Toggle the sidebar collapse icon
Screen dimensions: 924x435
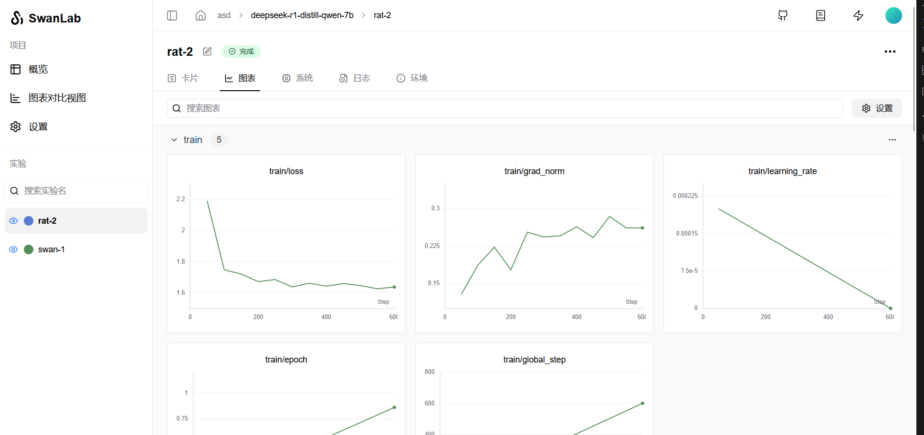click(172, 15)
